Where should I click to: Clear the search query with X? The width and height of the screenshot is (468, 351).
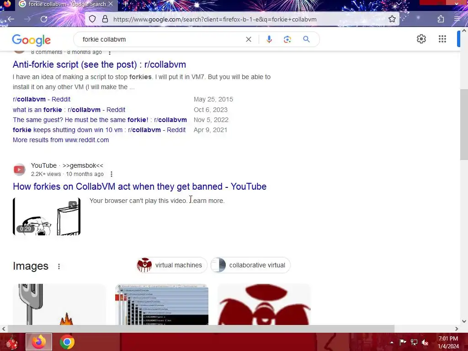(x=248, y=39)
